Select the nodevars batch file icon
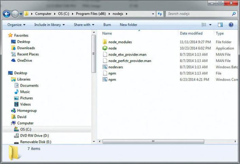Screen dimensions: 240x164 pos(105,67)
